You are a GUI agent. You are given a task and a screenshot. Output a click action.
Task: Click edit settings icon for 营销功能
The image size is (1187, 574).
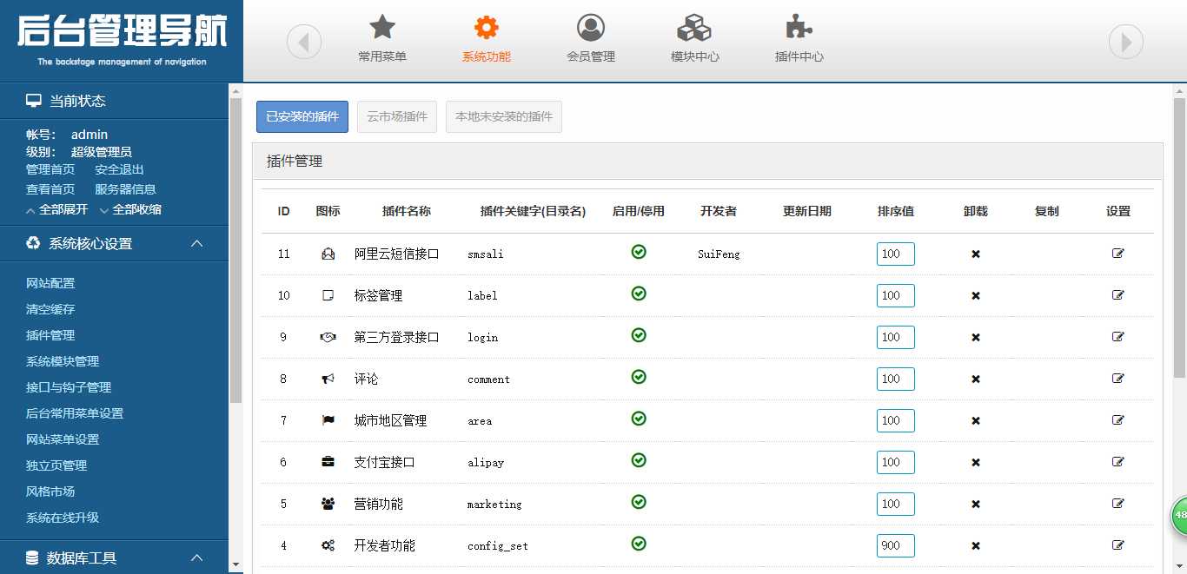1118,504
